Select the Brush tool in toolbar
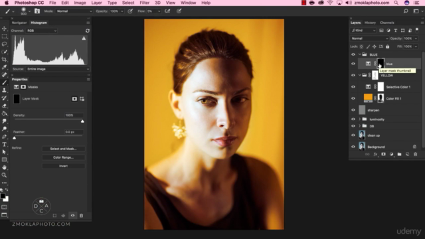Image resolution: width=425 pixels, height=239 pixels. click(4, 82)
